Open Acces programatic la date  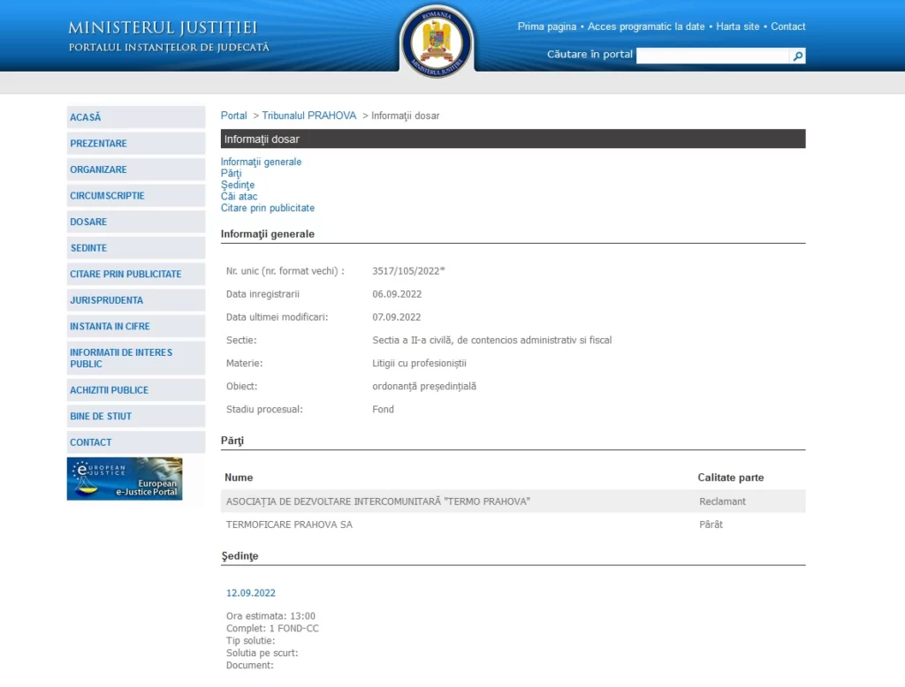pos(646,26)
